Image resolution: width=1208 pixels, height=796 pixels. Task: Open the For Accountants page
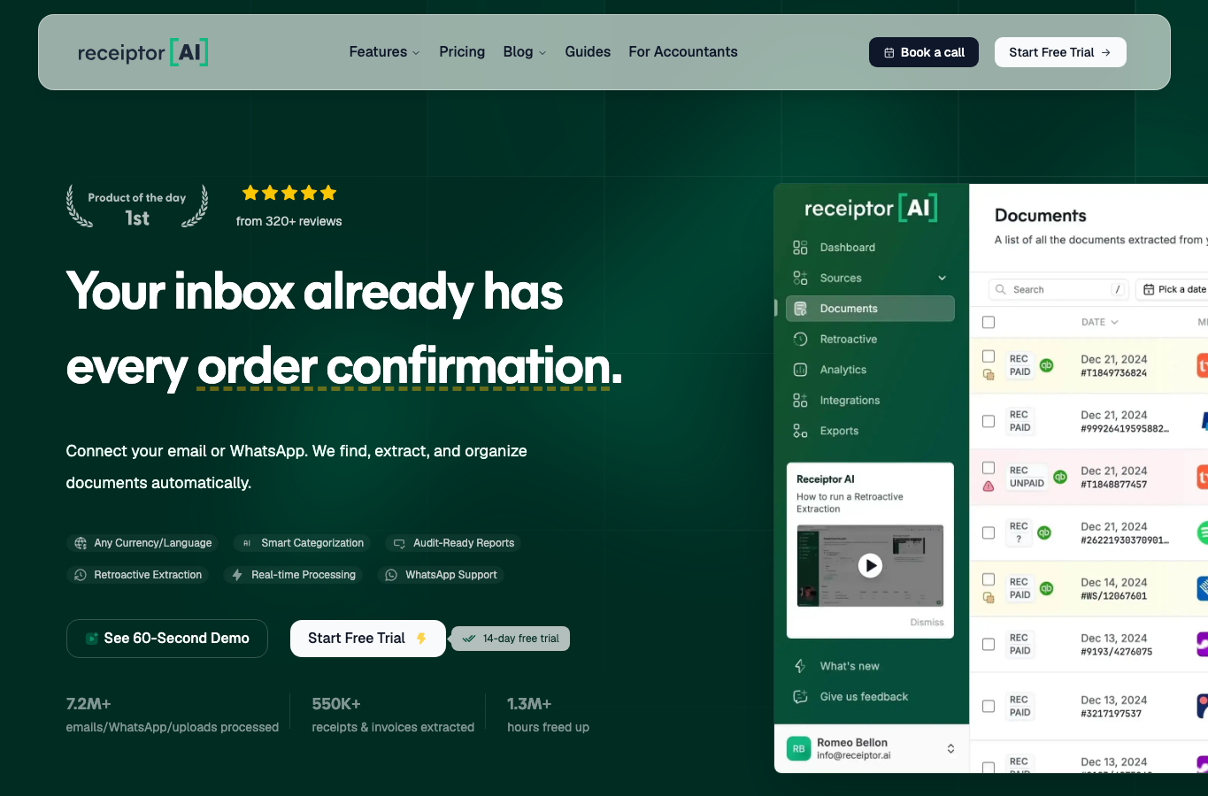point(683,52)
